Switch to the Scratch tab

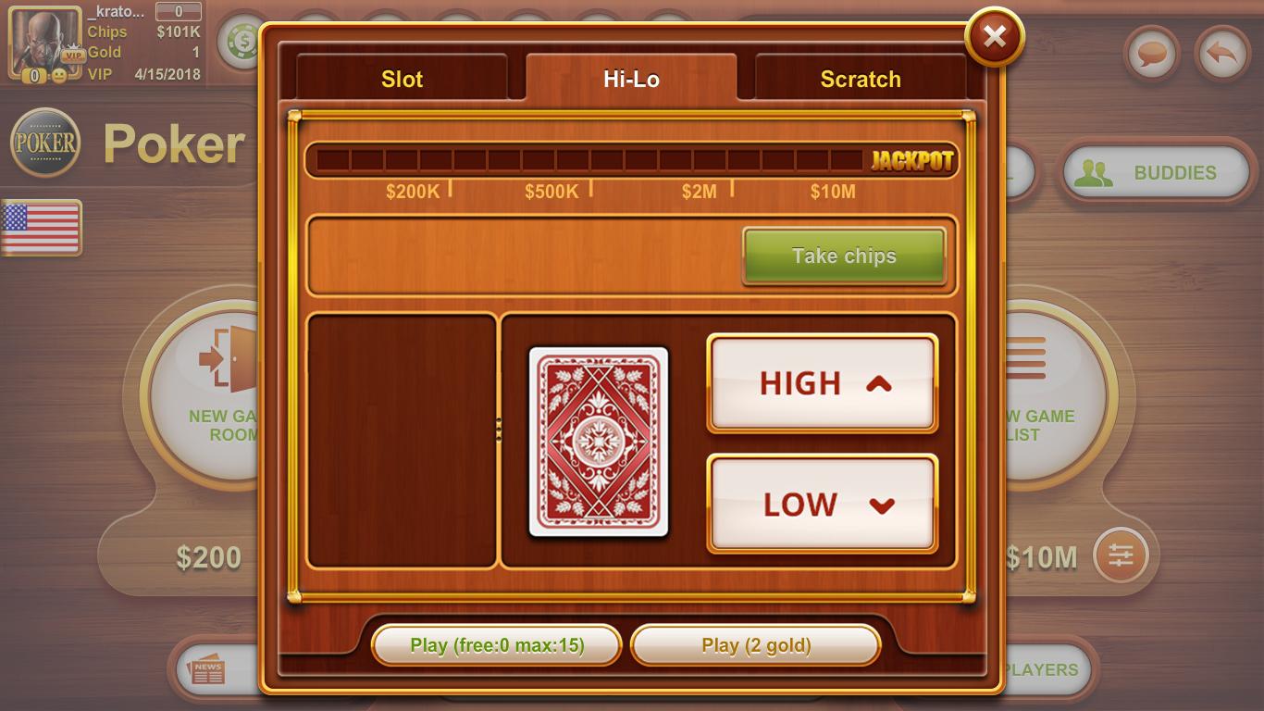pyautogui.click(x=861, y=79)
